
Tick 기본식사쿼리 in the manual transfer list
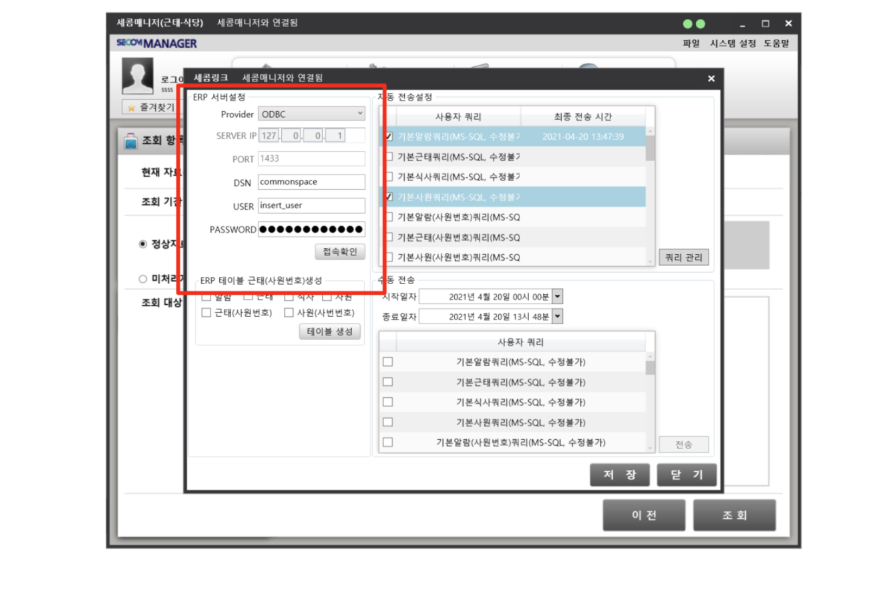[x=388, y=402]
